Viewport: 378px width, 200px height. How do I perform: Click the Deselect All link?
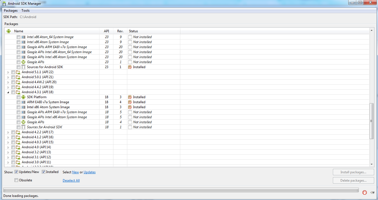tap(71, 181)
